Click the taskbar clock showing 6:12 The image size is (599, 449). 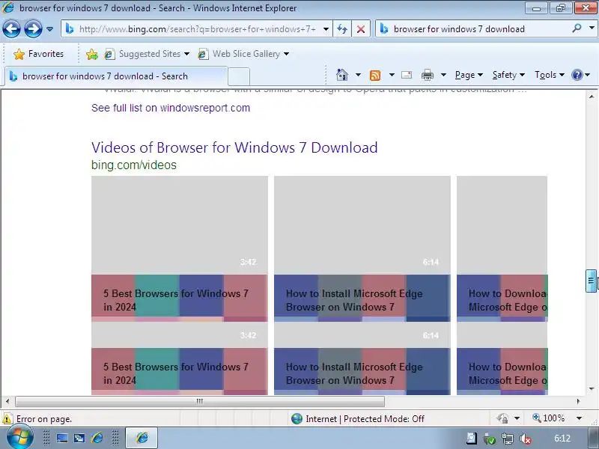point(562,439)
